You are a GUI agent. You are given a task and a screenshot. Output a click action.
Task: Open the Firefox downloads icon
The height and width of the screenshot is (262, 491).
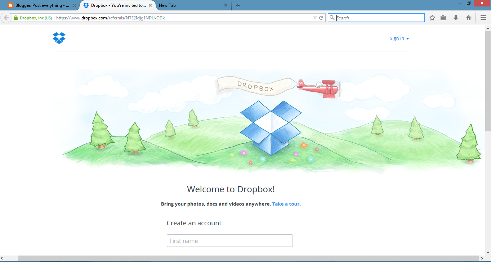coord(456,17)
